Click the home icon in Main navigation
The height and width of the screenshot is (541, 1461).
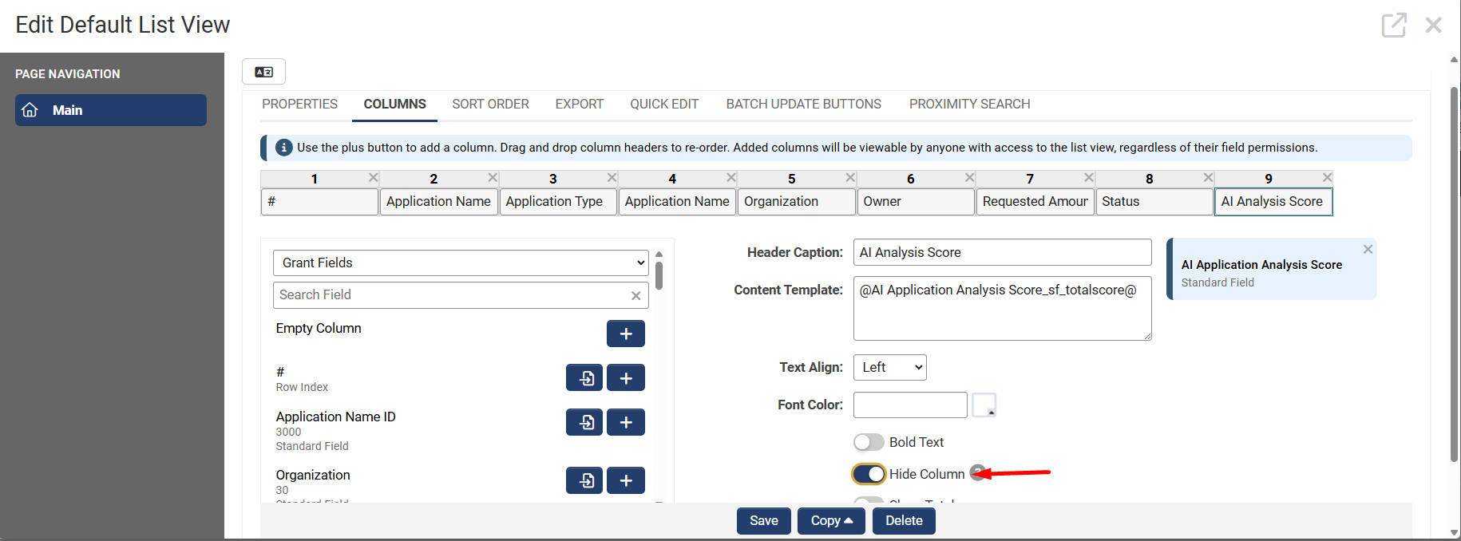pos(30,110)
